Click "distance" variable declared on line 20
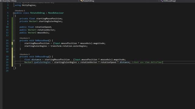 click(36, 60)
